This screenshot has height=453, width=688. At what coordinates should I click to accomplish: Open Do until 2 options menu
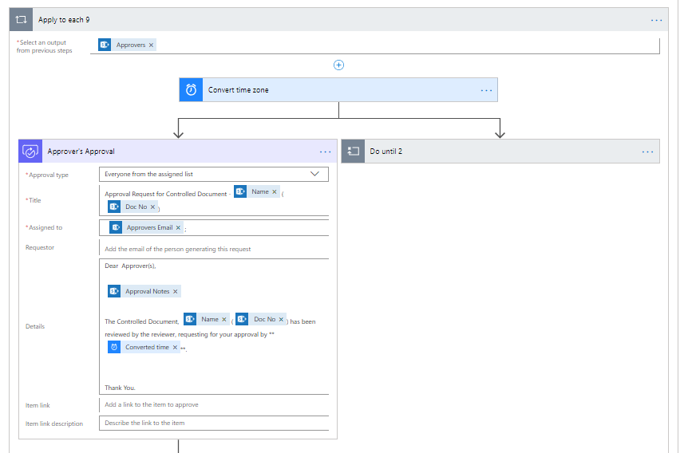click(x=647, y=152)
